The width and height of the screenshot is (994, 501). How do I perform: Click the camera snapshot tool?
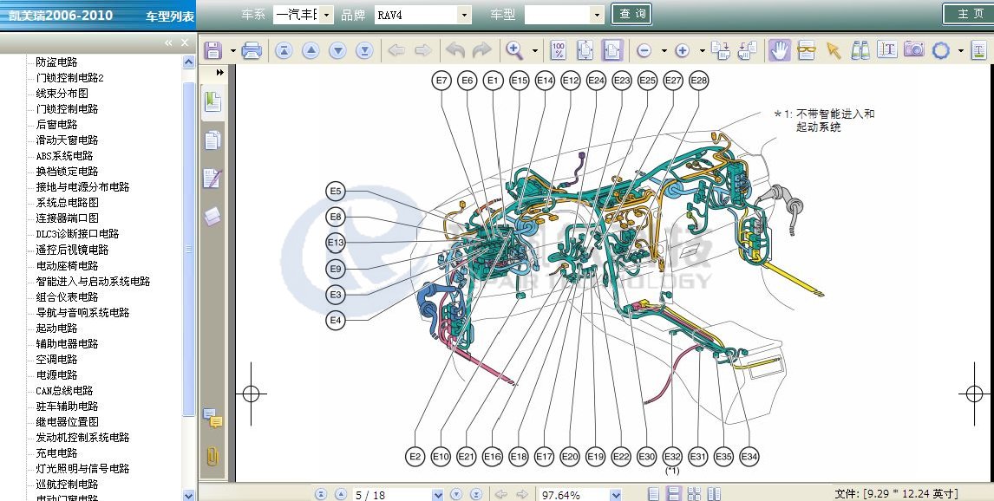pos(913,50)
